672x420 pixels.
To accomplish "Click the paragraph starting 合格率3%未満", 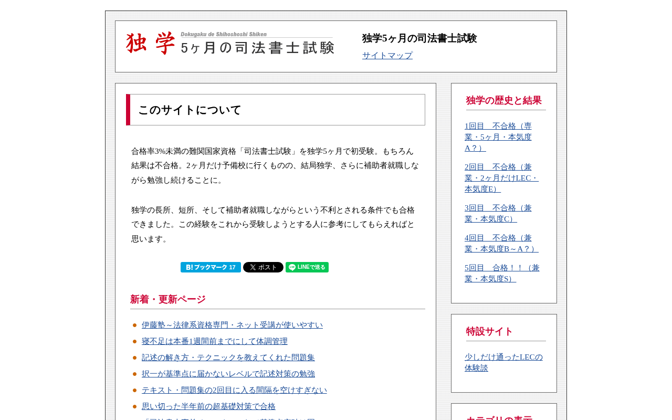I will 276,165.
